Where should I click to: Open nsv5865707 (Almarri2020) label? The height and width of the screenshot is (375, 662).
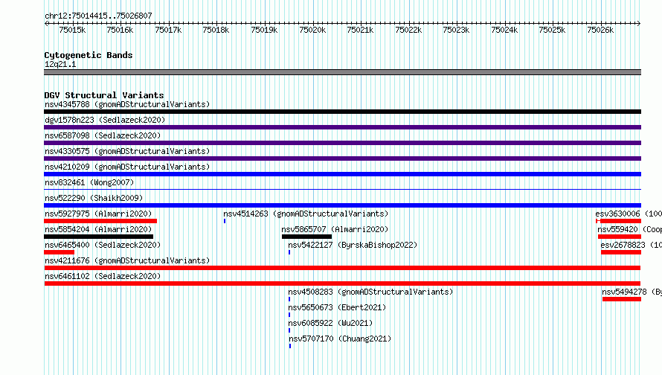click(x=335, y=229)
